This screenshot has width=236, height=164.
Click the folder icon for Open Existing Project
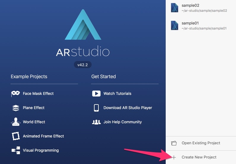[174, 143]
